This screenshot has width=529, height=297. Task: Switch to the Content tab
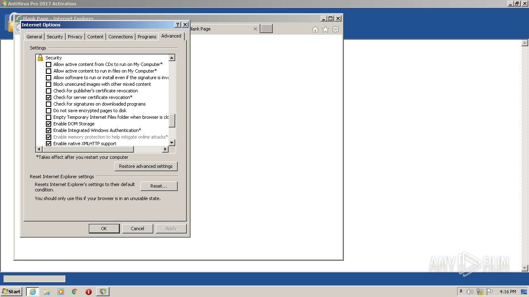pyautogui.click(x=95, y=37)
